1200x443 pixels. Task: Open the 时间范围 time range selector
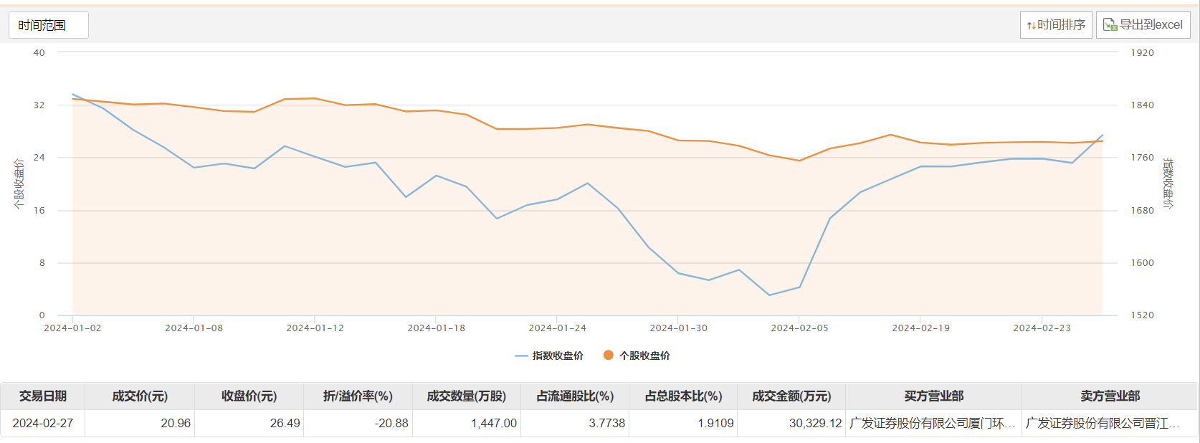(x=49, y=25)
